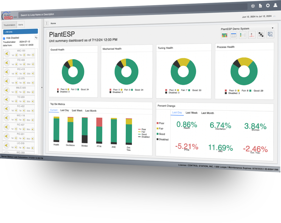Click the Tuning Health donut chart
281x223 pixels.
183,71
